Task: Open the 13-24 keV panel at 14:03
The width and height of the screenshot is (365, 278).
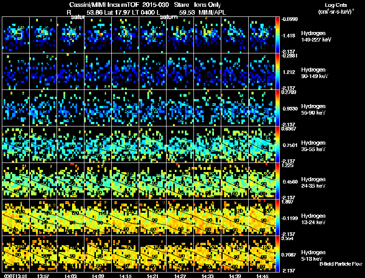Action: [x=71, y=217]
